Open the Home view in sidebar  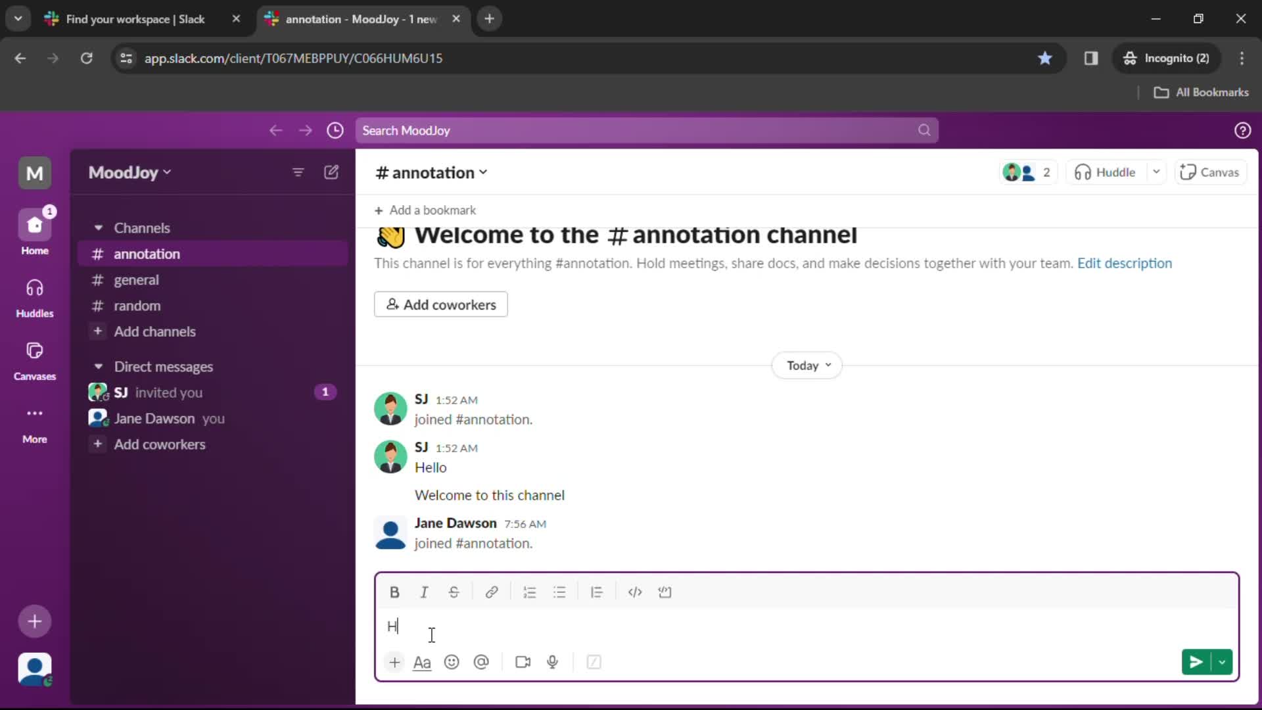pyautogui.click(x=35, y=232)
